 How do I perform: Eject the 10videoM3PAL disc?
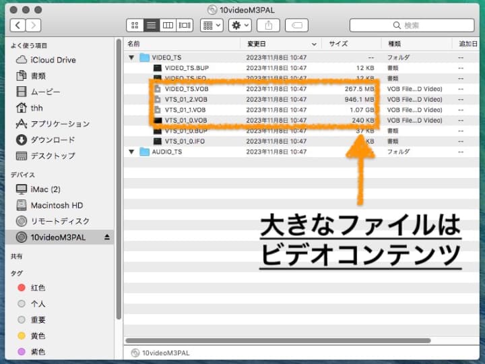(106, 237)
